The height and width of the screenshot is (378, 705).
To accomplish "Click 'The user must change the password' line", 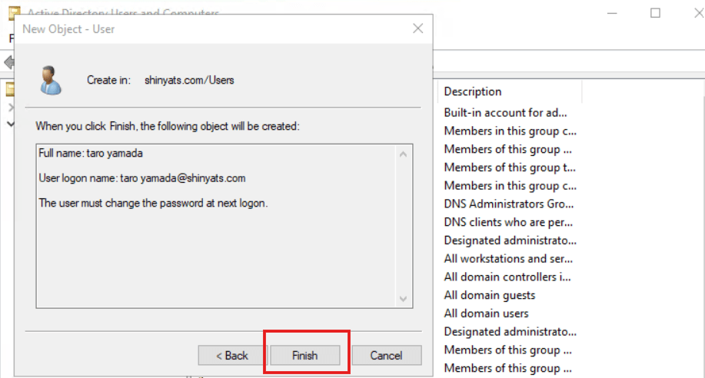I will pos(153,203).
